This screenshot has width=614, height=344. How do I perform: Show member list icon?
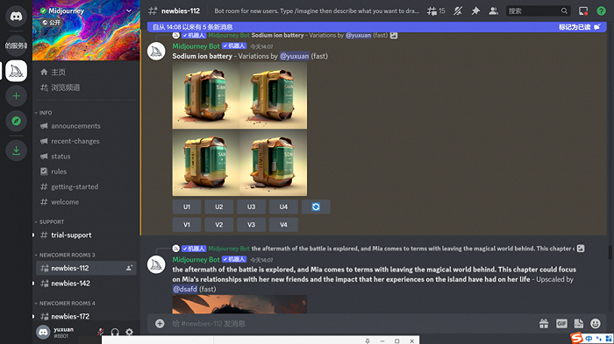(493, 11)
